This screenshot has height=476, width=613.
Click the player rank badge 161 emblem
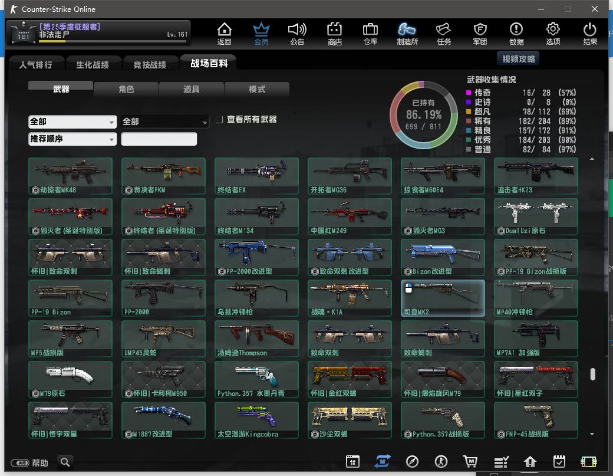tap(23, 34)
